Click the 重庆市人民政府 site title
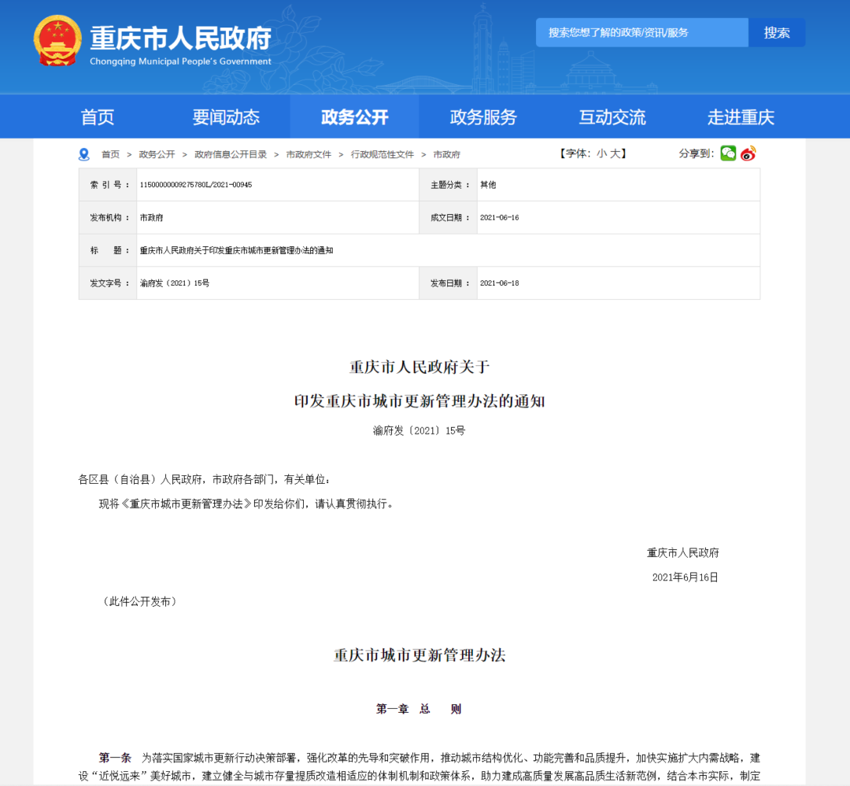Viewport: 850px width, 786px height. coord(180,38)
